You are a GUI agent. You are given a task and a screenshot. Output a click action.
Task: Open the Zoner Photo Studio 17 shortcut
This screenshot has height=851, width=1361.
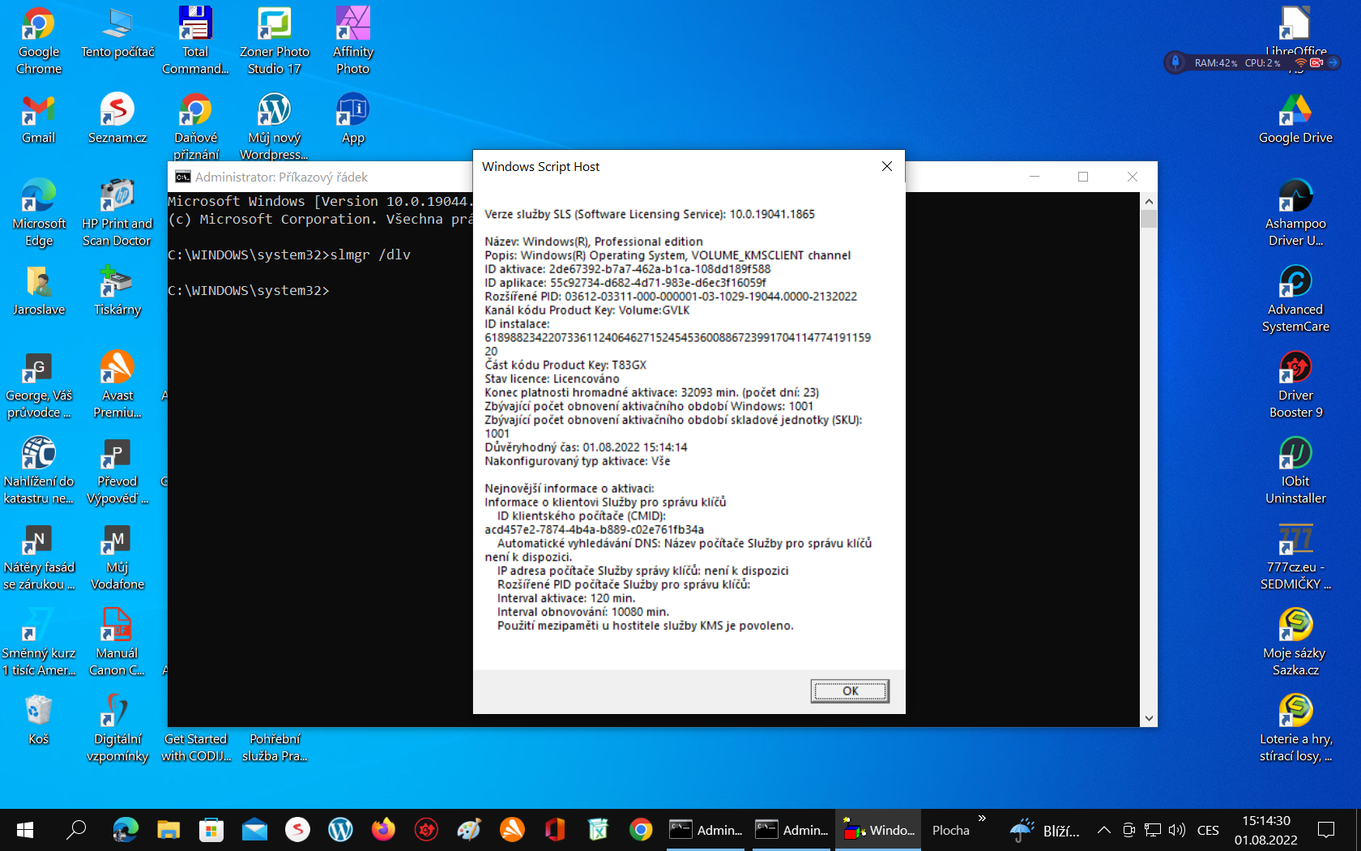coord(275,41)
